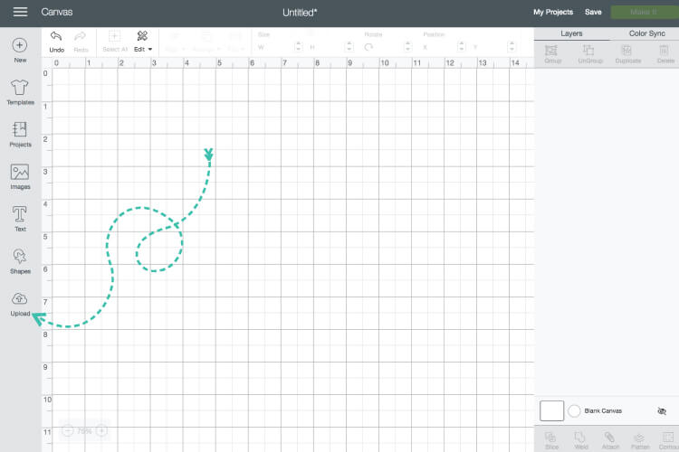
Task: Click the Flatten tool
Action: coord(639,440)
